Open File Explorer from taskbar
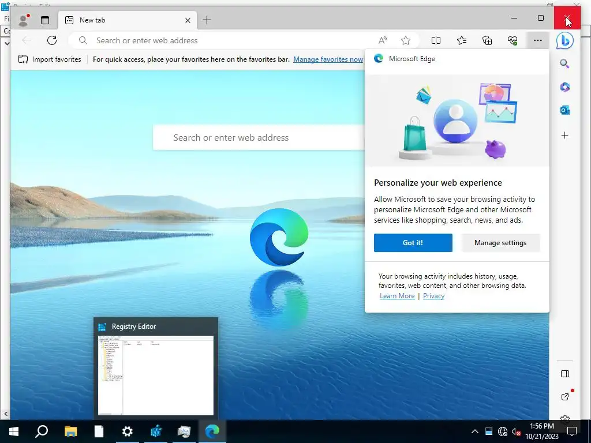591x443 pixels. point(70,431)
